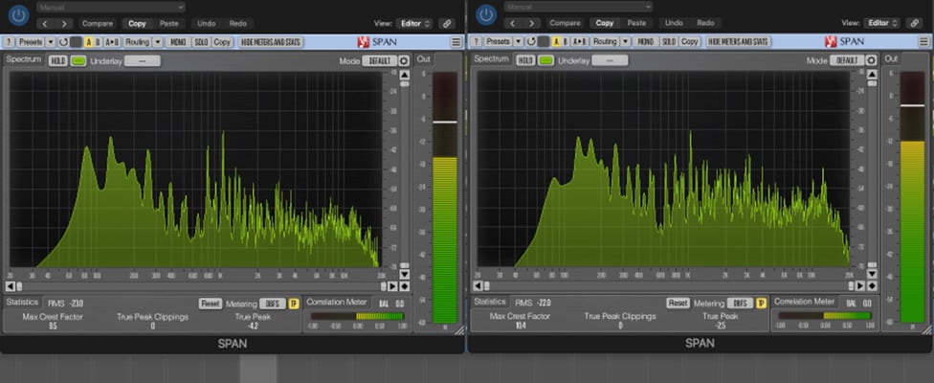The image size is (934, 383).
Task: Open mode settings gear icon in left SPAN
Action: point(404,60)
